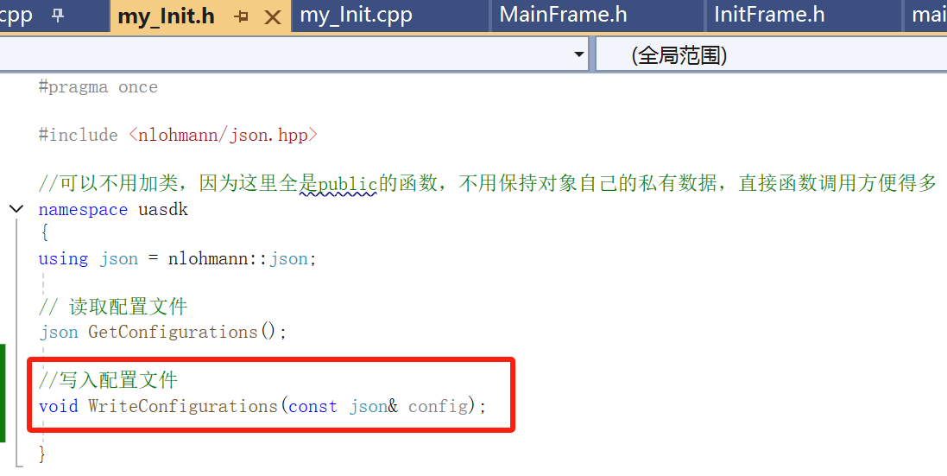Open the (全局范围) scope dropdown
This screenshot has width=947, height=476.
point(771,55)
